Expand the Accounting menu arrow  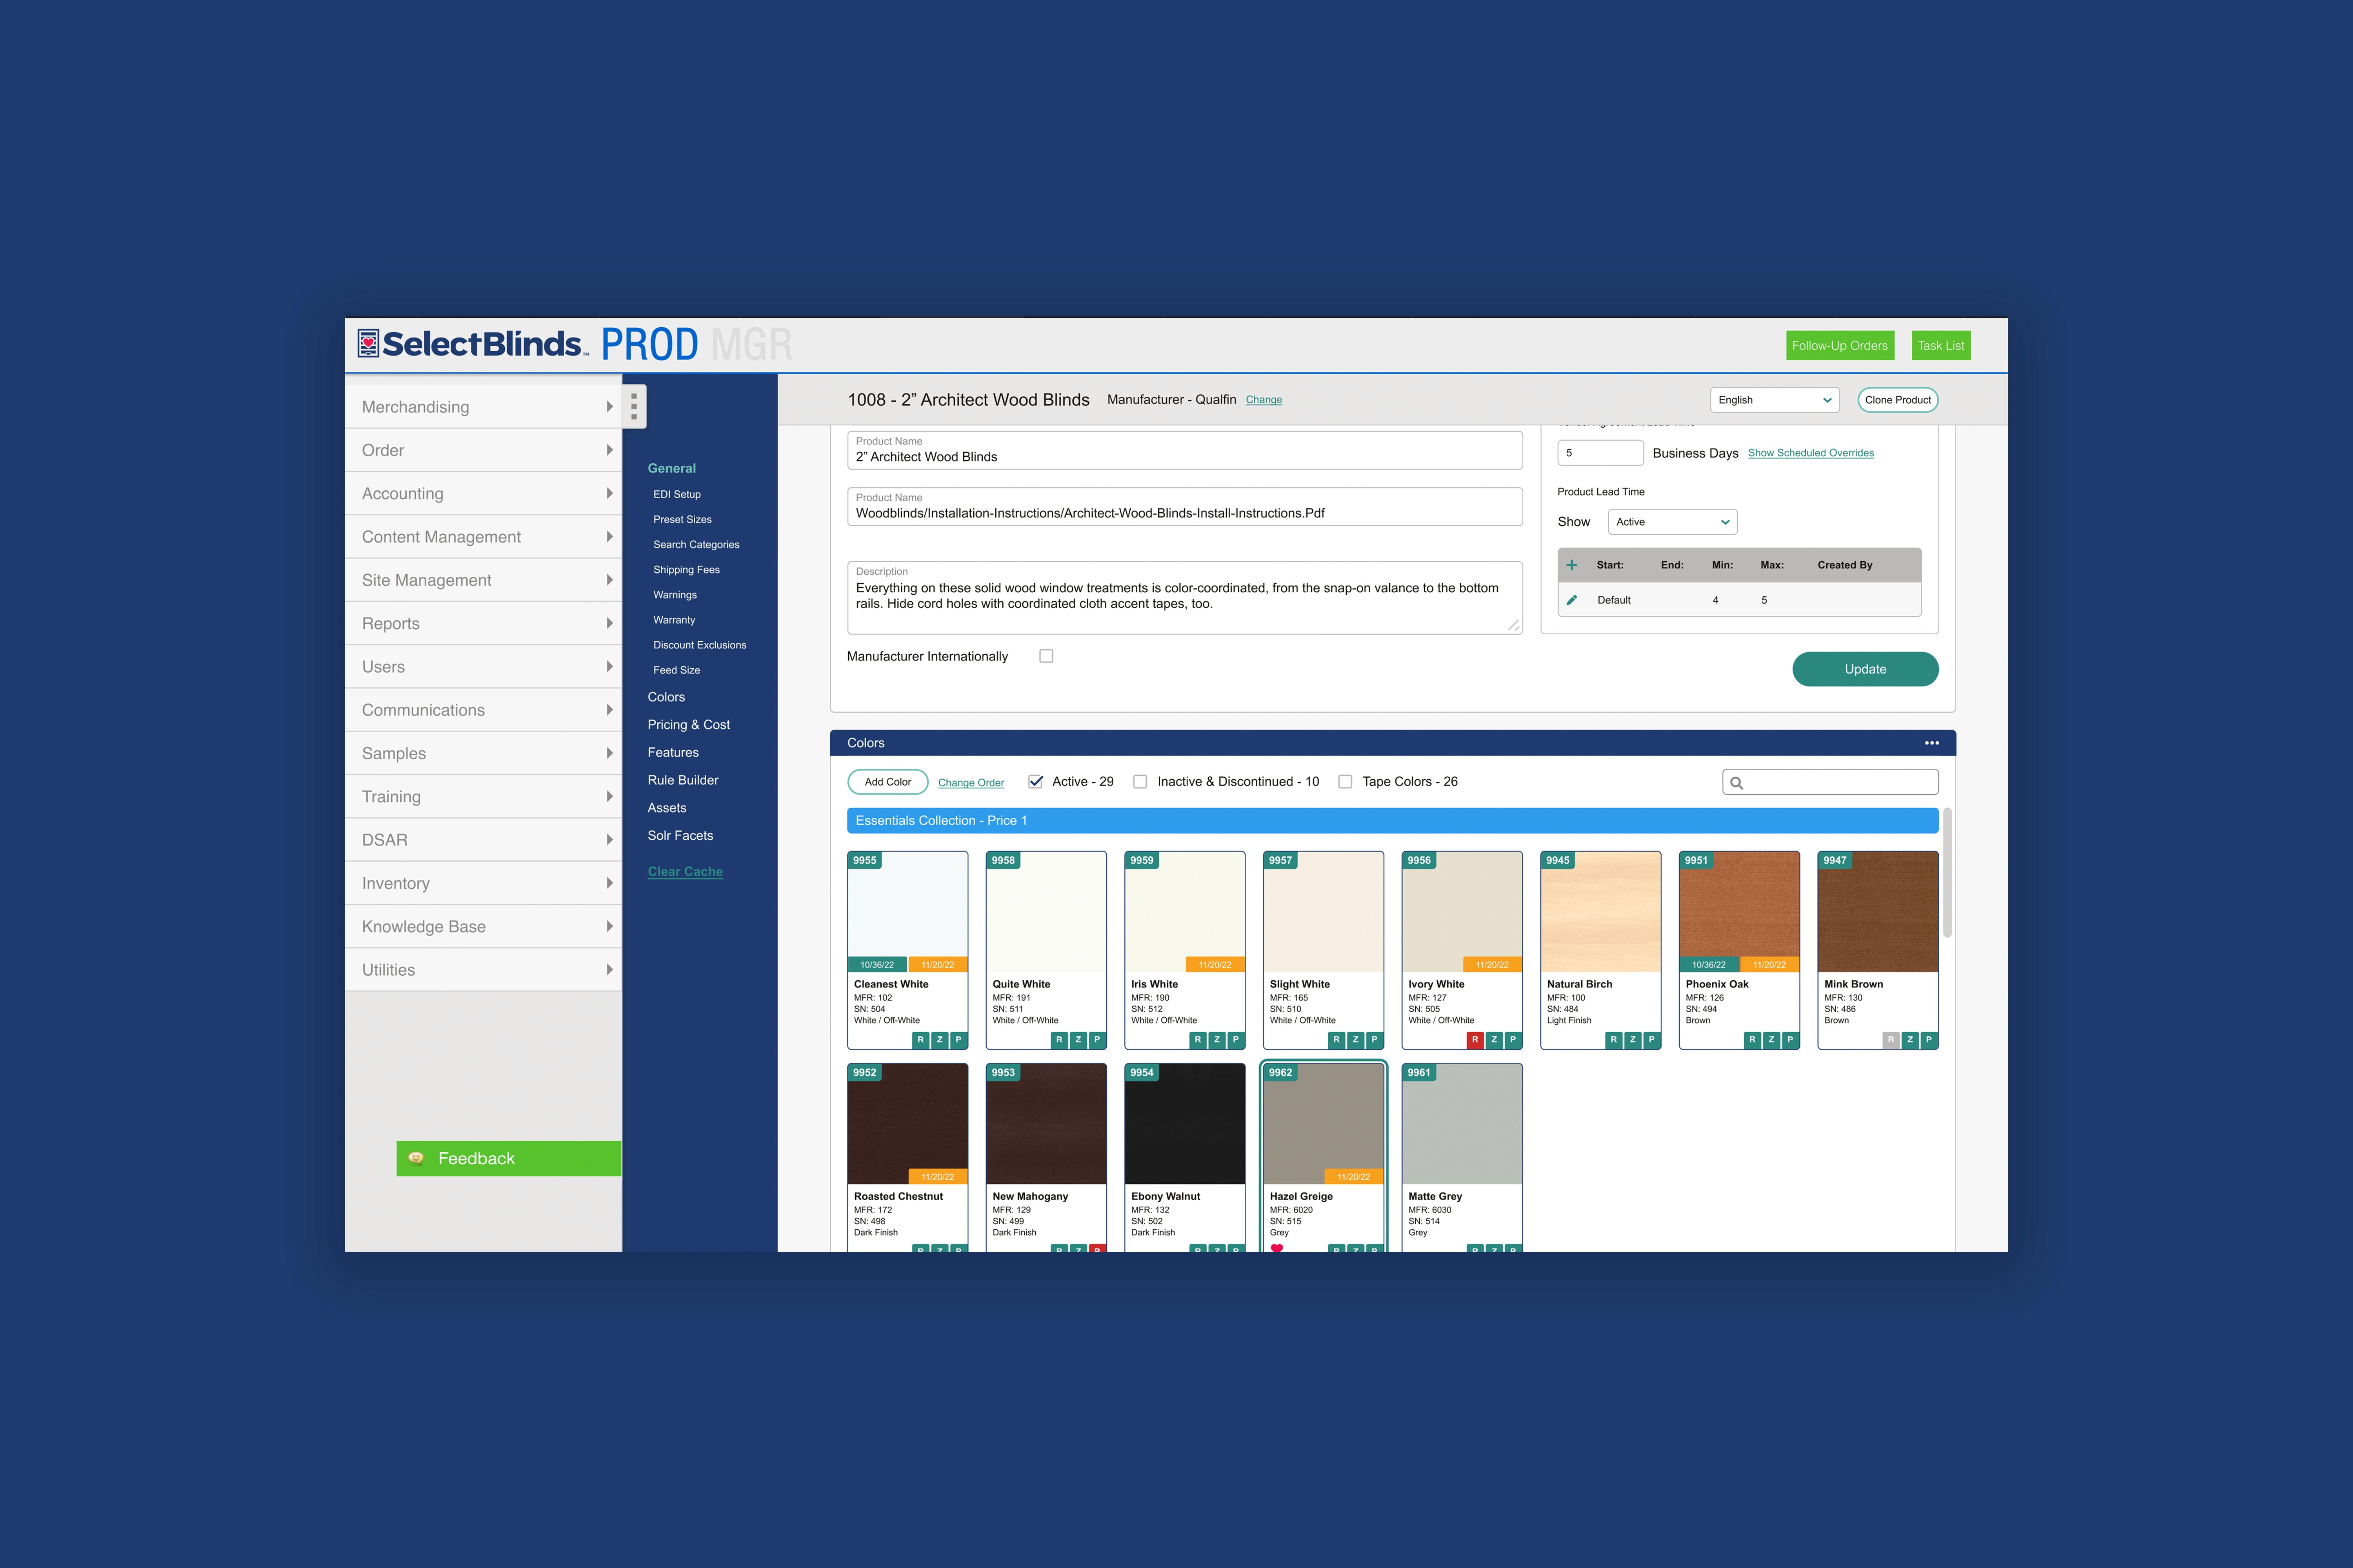pyautogui.click(x=609, y=493)
